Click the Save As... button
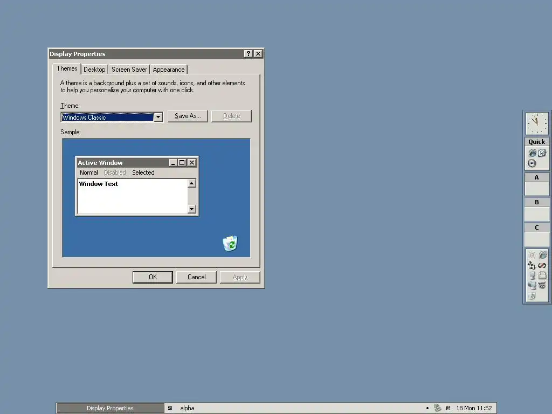The height and width of the screenshot is (414, 552). pos(188,116)
